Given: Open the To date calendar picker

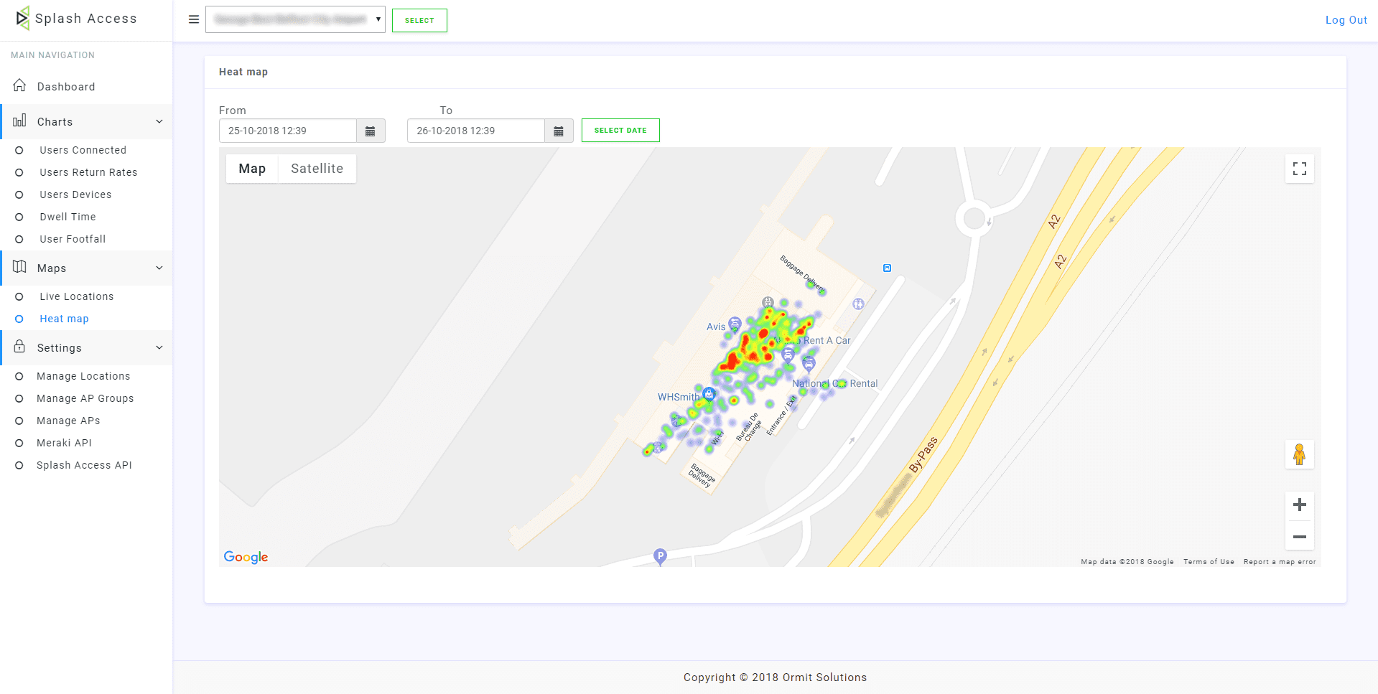Looking at the screenshot, I should click(559, 131).
